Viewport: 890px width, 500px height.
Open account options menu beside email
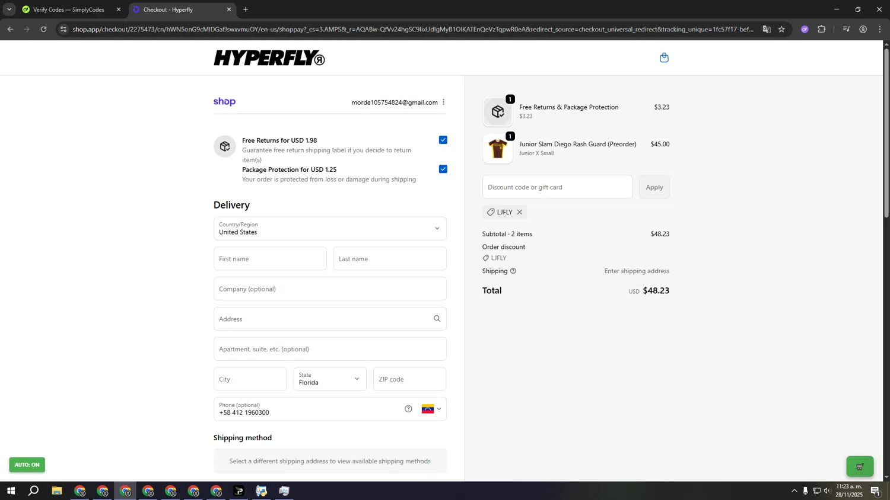pyautogui.click(x=443, y=102)
